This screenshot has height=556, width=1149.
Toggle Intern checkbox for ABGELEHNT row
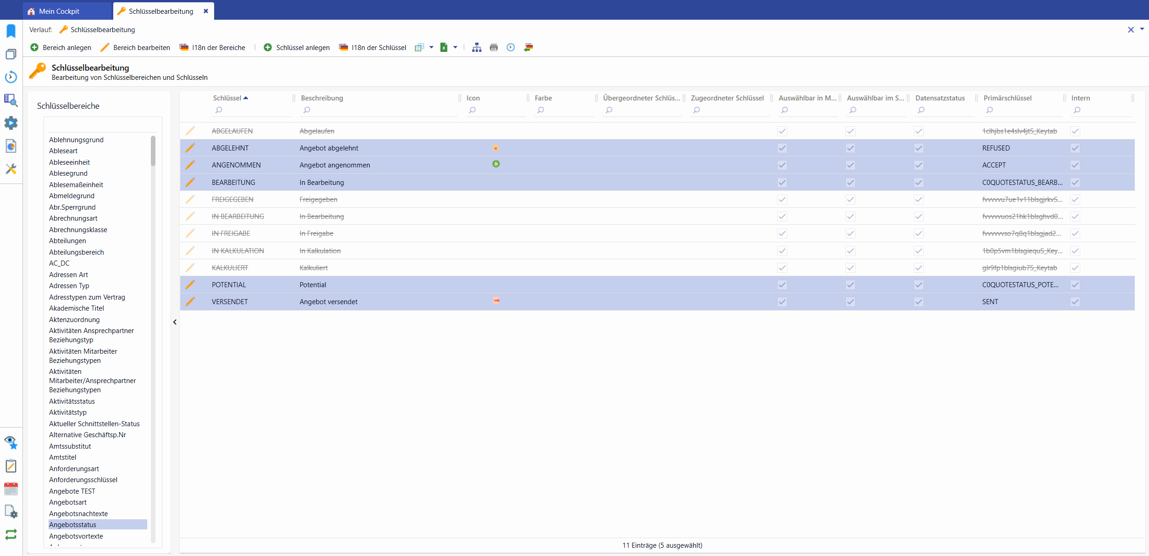coord(1075,148)
